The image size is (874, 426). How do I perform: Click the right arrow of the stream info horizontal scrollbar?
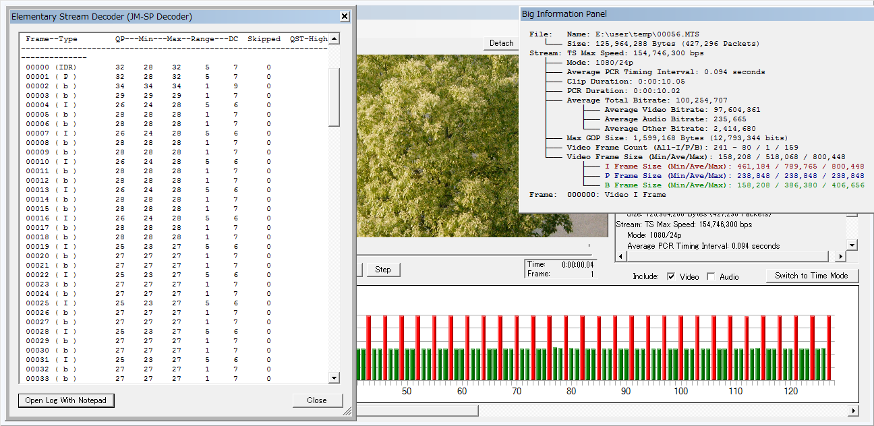(x=840, y=257)
